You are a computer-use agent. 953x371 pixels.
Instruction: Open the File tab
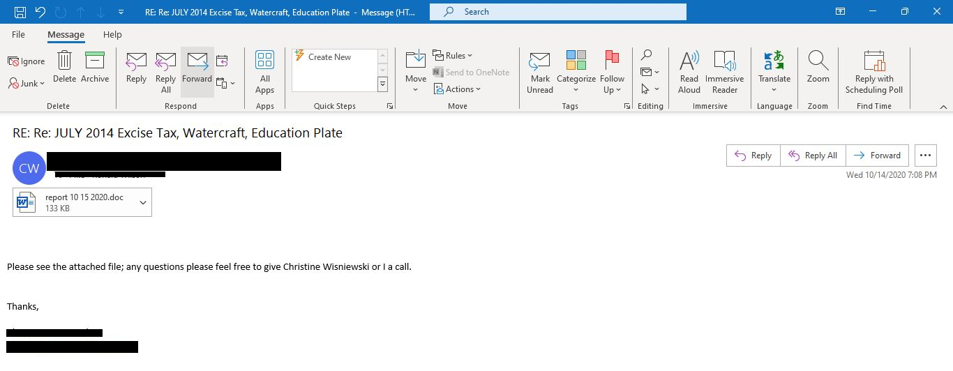(x=18, y=35)
